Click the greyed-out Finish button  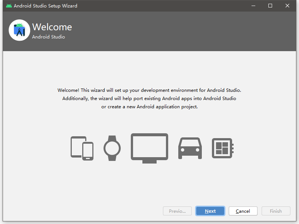276,211
